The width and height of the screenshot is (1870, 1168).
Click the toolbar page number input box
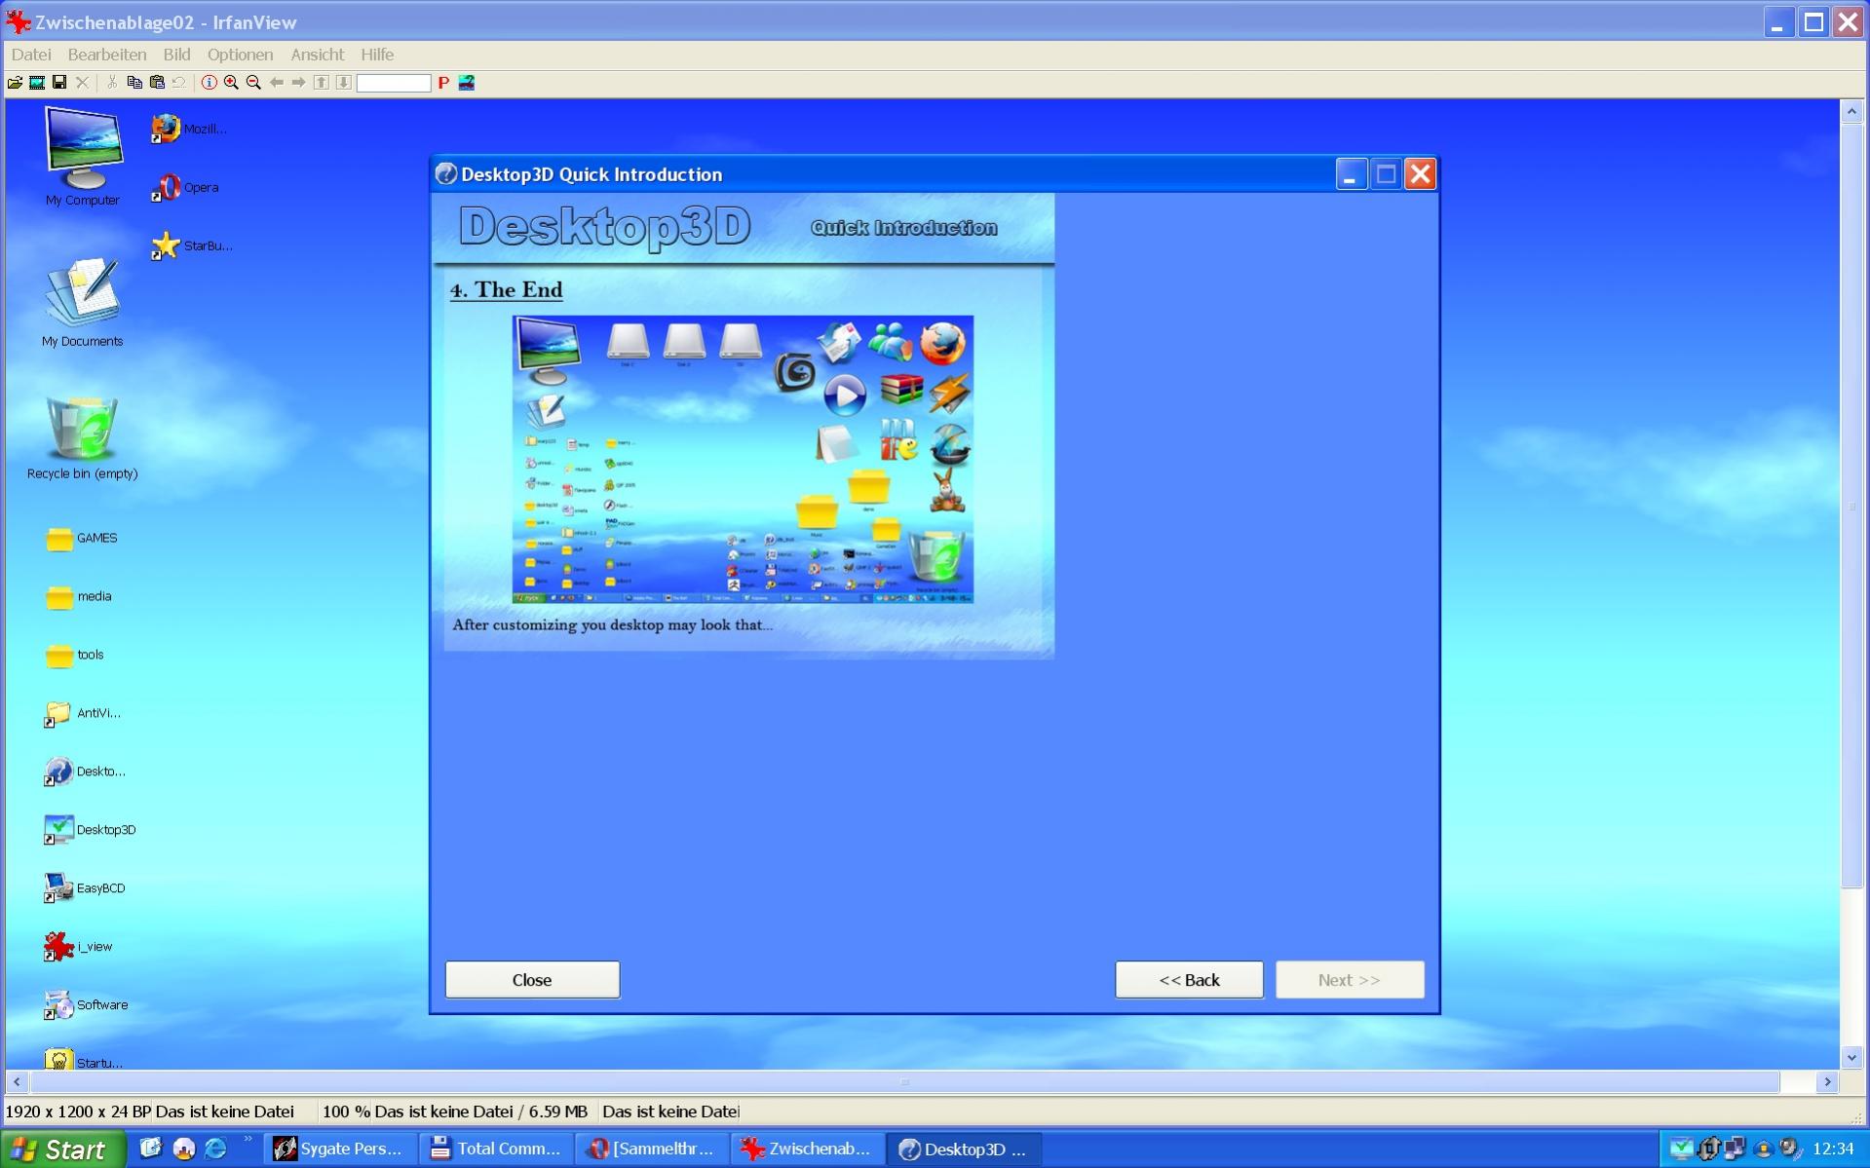coord(394,83)
